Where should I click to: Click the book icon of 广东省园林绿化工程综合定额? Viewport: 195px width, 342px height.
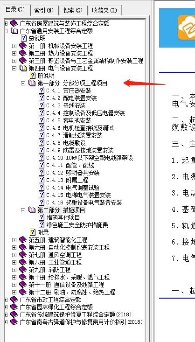14,307
